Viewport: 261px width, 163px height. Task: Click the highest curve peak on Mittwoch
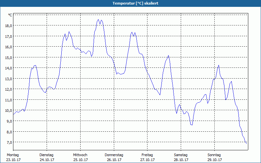pyautogui.click(x=98, y=20)
